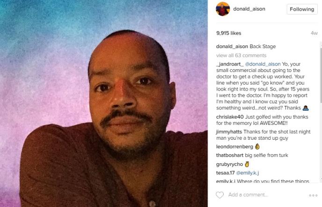Viewport: 322px width, 207px height.
Task: Toggle the Following button
Action: click(x=302, y=9)
